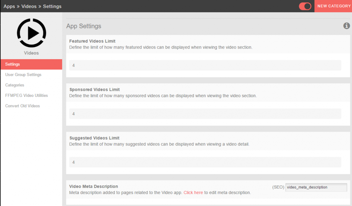Open Videos in the breadcrumb path
The image size is (352, 206).
pos(29,7)
